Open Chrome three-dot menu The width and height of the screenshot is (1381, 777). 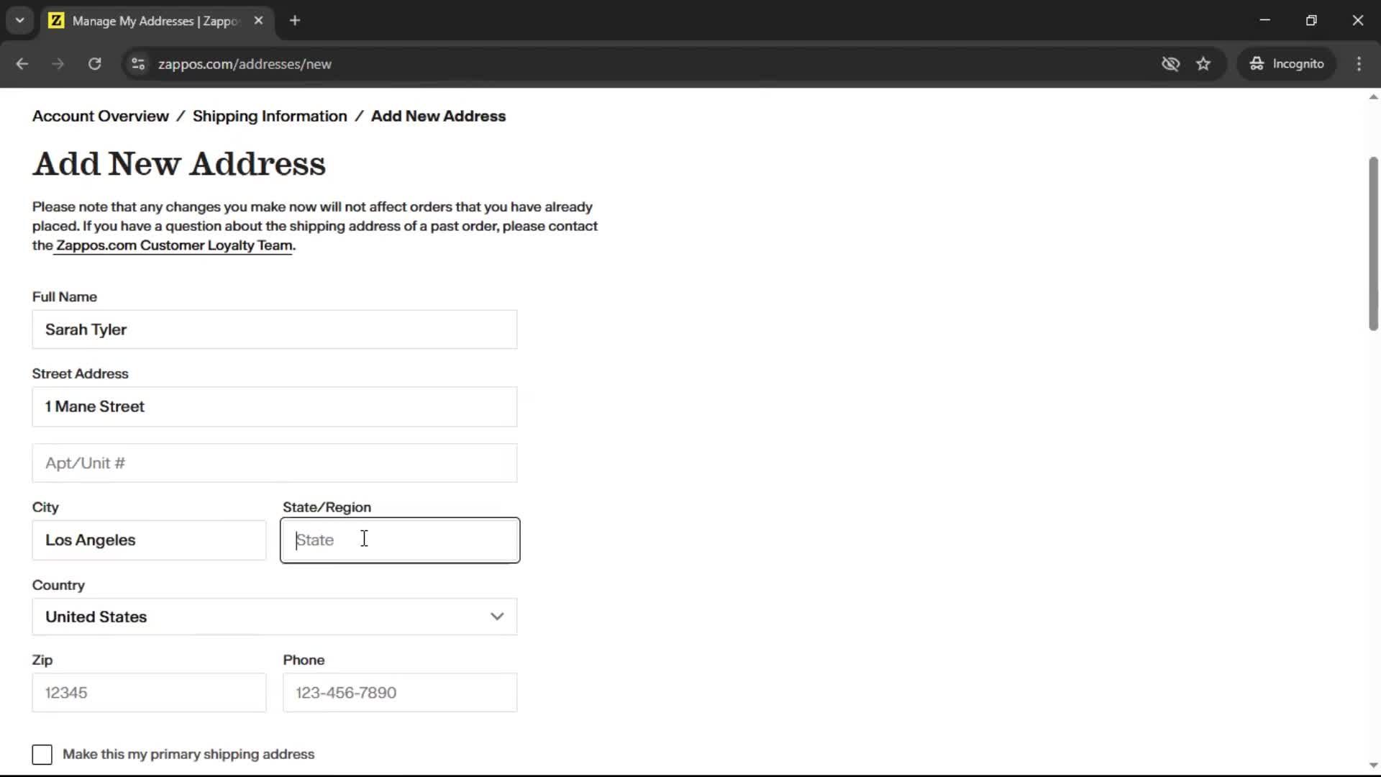tap(1359, 64)
